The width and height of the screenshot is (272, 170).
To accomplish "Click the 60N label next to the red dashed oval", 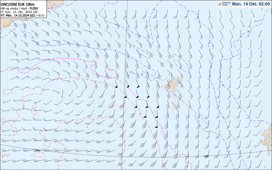I will (x=38, y=150).
